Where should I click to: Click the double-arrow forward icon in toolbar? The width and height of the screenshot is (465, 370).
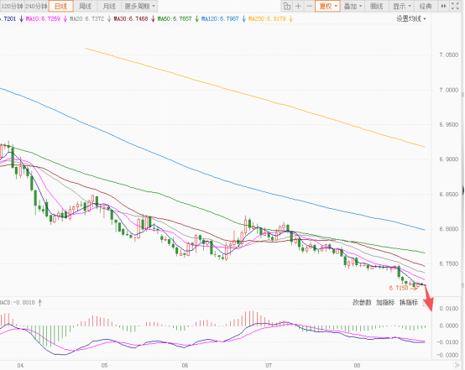[444, 6]
